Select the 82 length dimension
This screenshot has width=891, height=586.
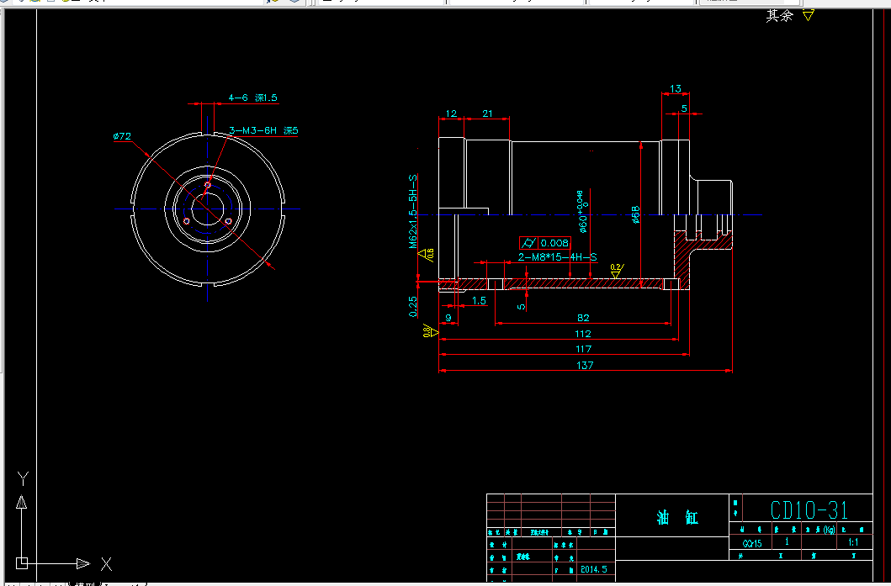(583, 318)
